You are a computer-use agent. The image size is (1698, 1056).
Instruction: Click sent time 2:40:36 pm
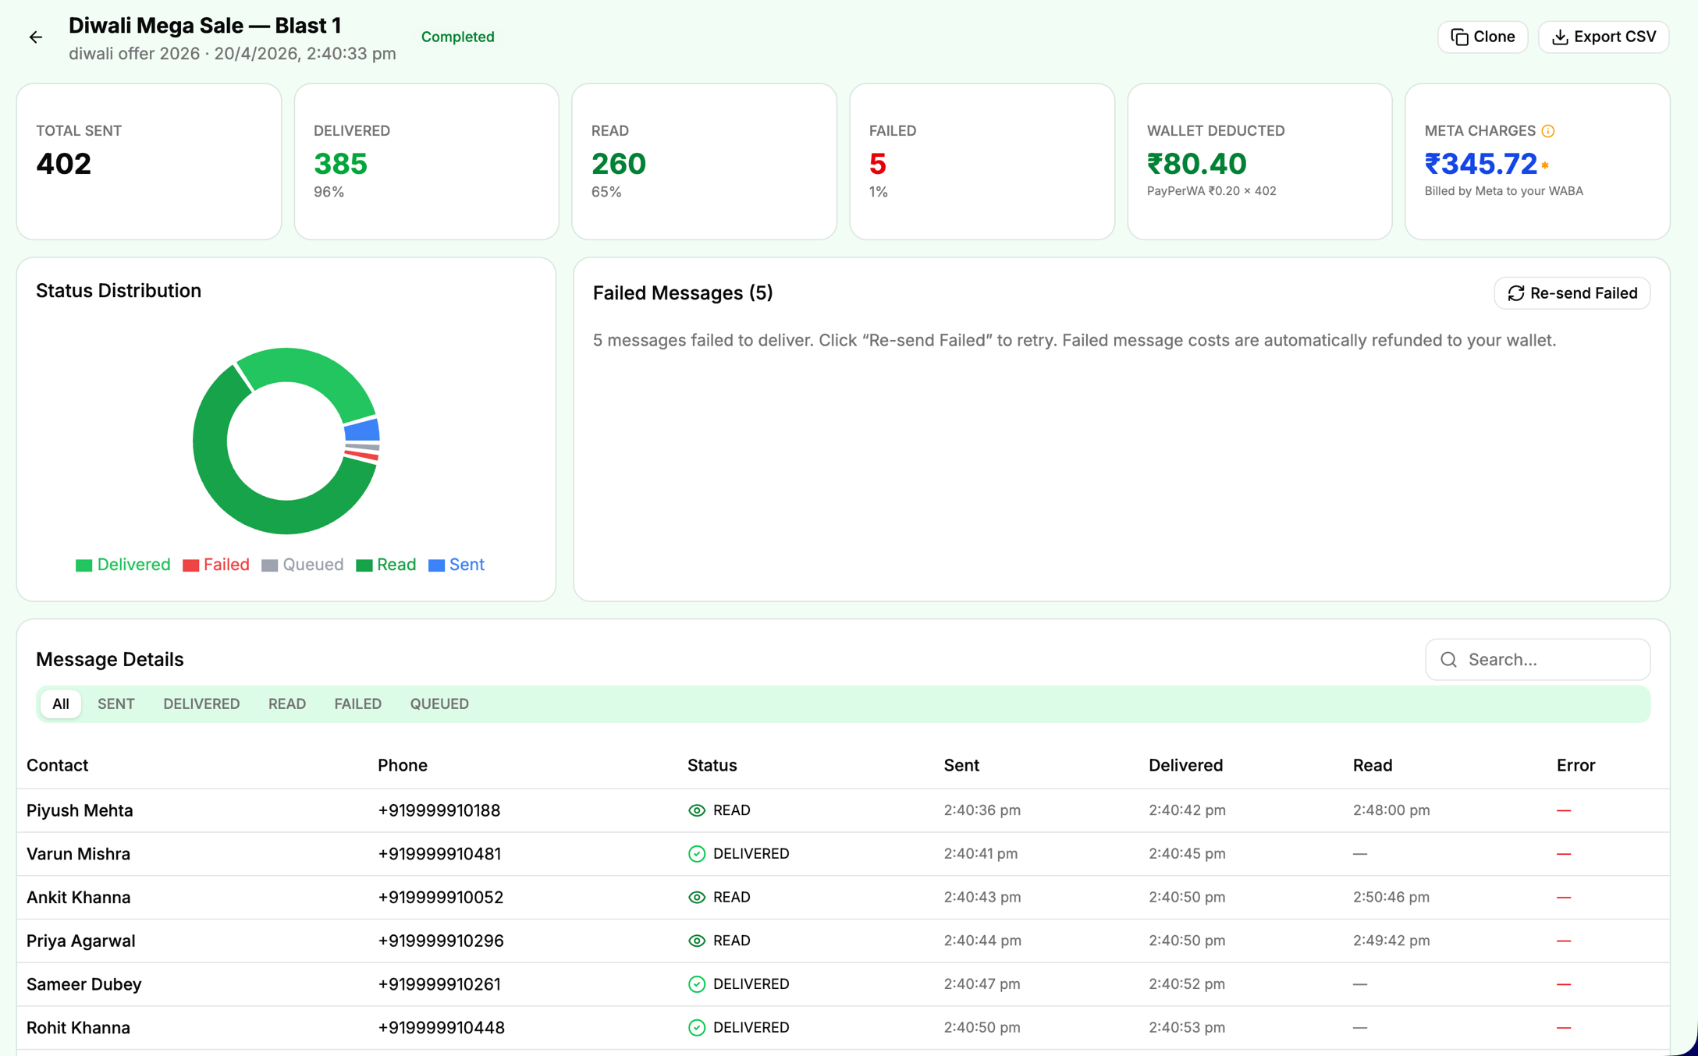point(982,810)
